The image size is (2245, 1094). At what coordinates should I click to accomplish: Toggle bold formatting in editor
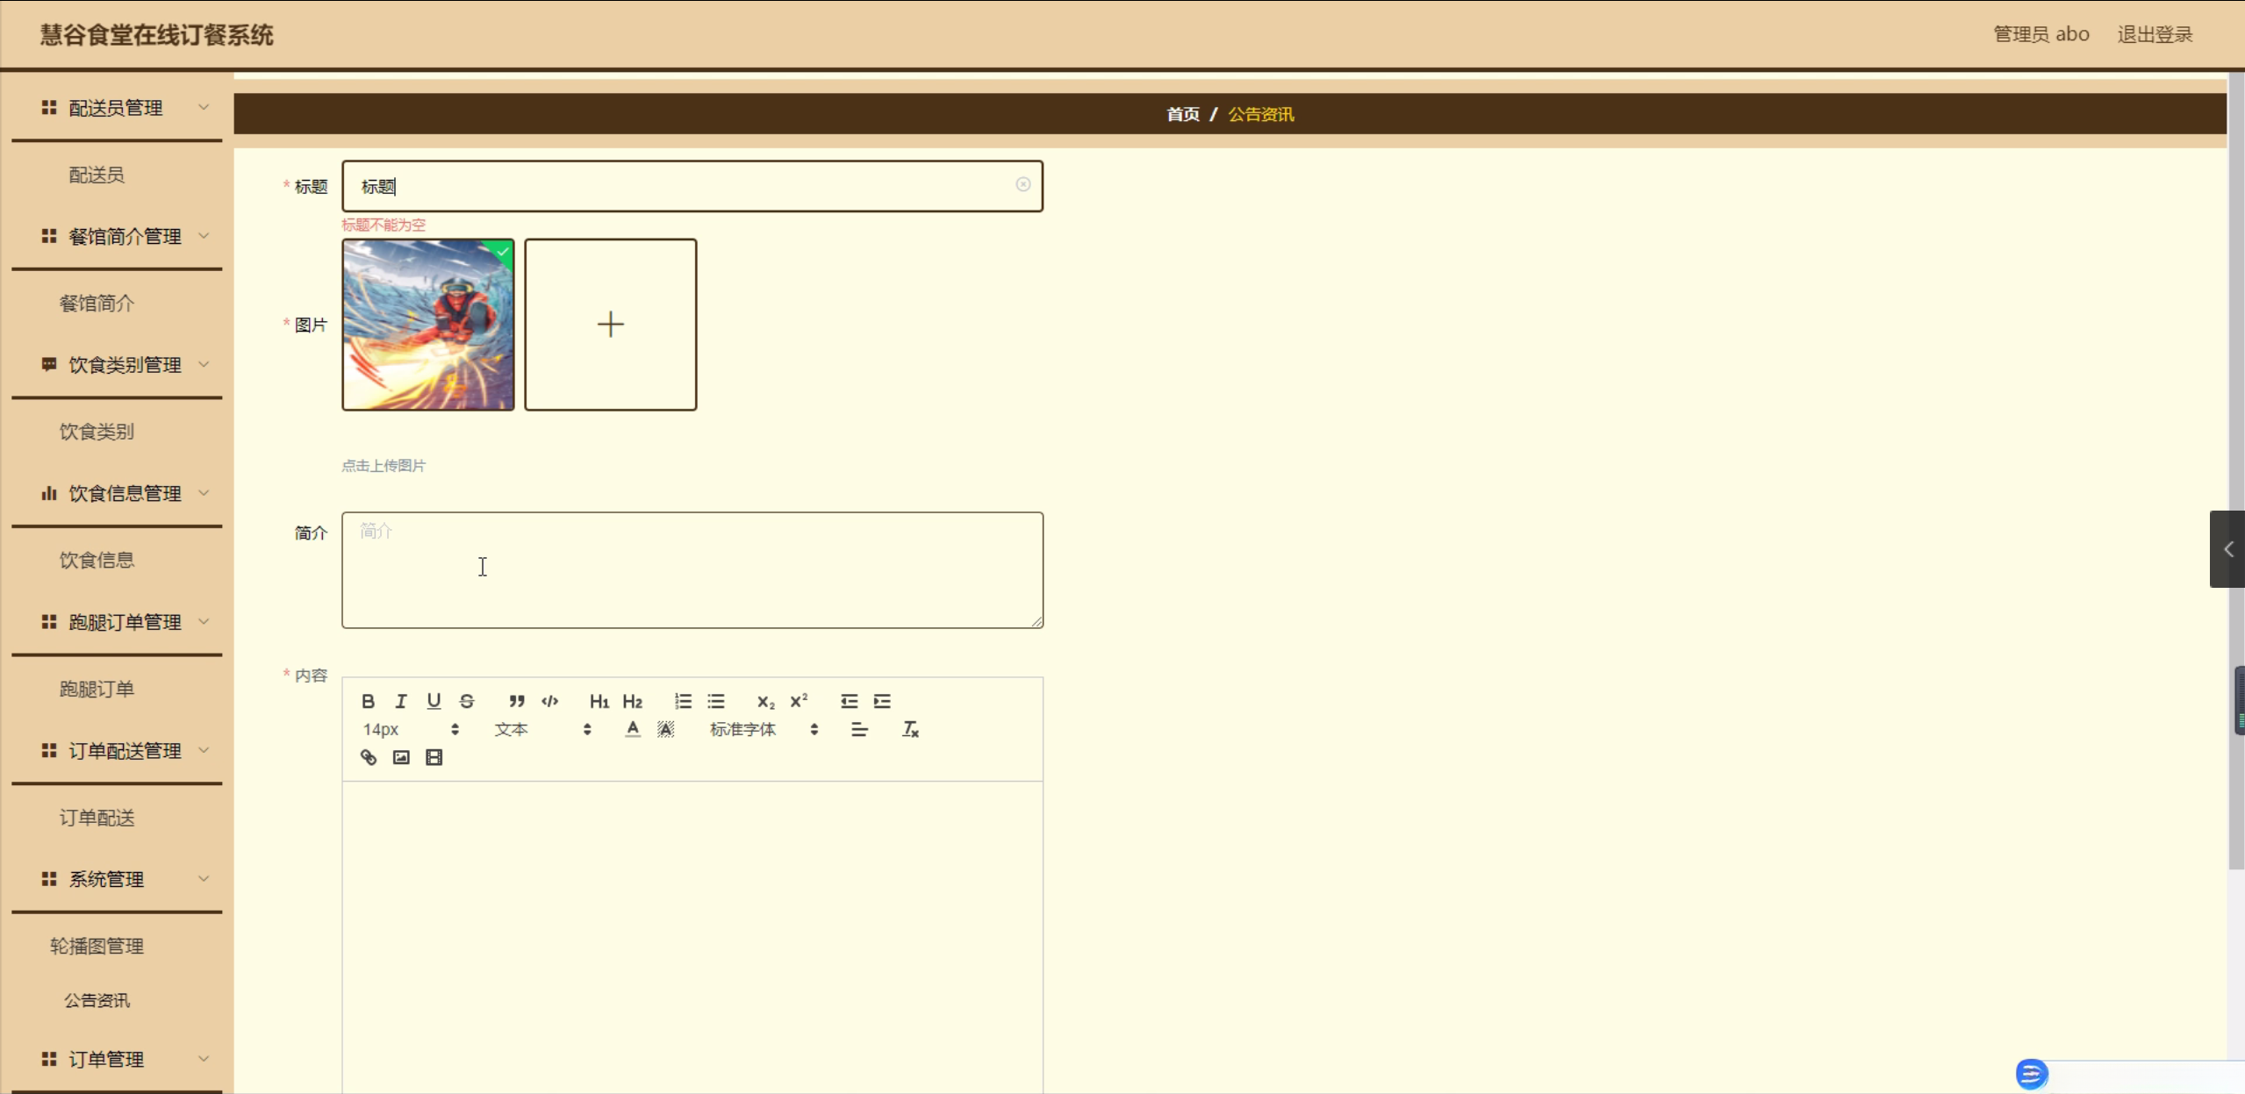click(x=368, y=701)
